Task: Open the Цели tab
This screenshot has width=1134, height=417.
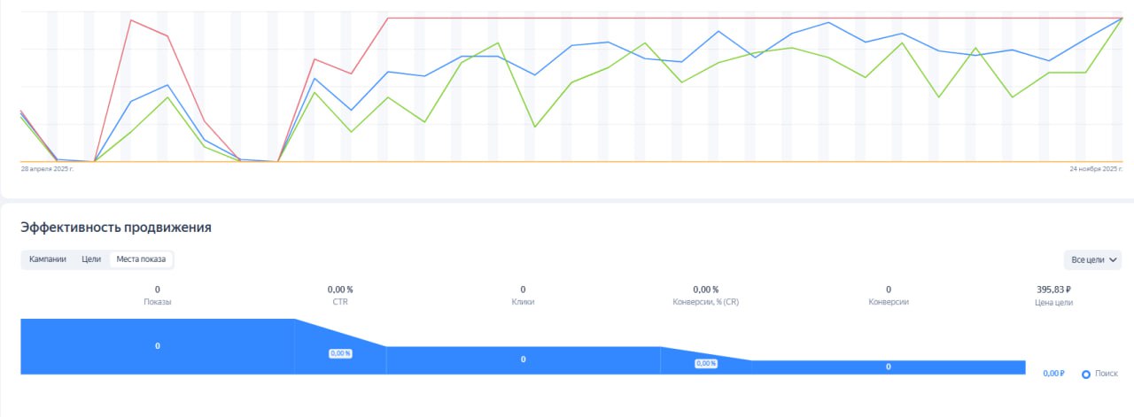Action: pyautogui.click(x=91, y=259)
